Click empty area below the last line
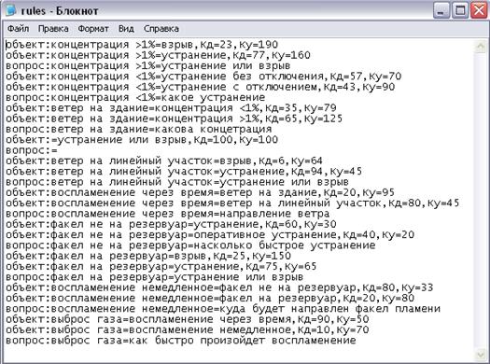 pos(237,353)
